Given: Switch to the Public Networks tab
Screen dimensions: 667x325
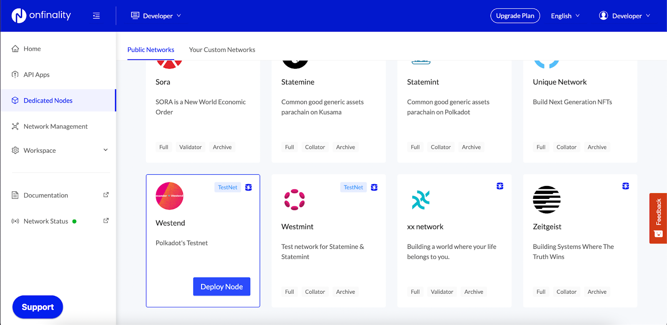Looking at the screenshot, I should [151, 50].
